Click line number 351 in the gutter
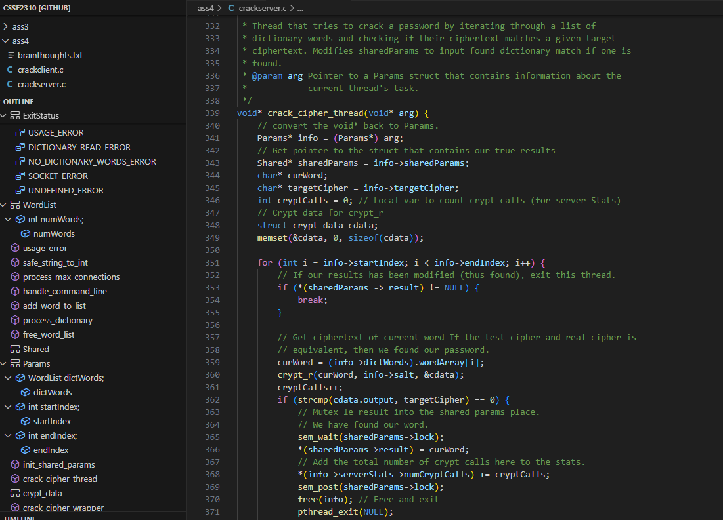The width and height of the screenshot is (723, 520). [212, 263]
